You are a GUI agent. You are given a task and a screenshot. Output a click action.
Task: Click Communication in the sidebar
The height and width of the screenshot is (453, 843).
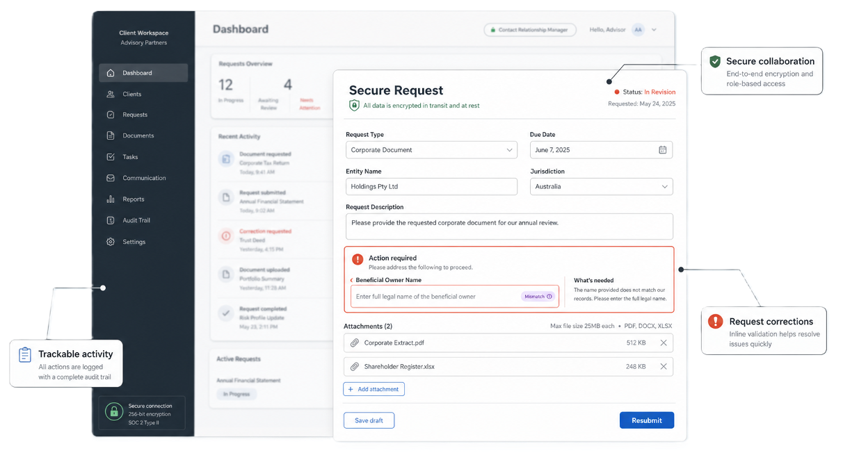(x=144, y=178)
